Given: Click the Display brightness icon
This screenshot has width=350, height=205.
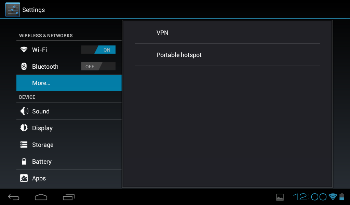Looking at the screenshot, I should tap(24, 128).
